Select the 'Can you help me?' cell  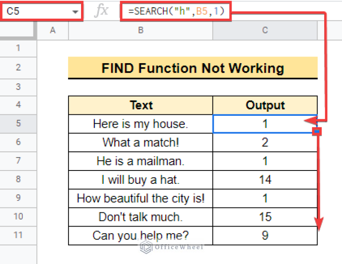[140, 235]
